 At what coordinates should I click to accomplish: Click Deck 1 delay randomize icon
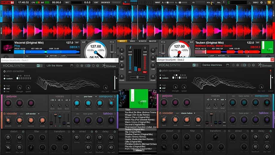(x=96, y=131)
